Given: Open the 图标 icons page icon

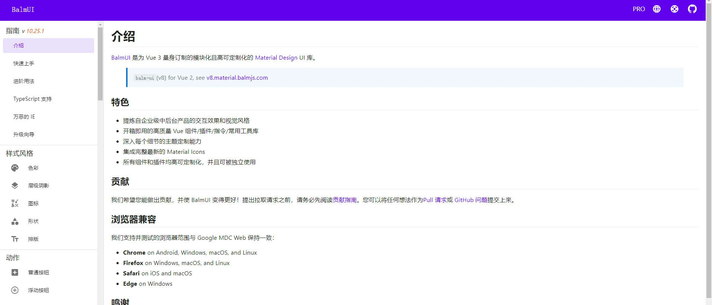Looking at the screenshot, I should click(15, 203).
